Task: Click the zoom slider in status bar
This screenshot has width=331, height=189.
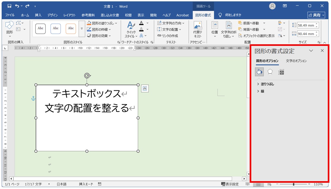Action: coord(294,184)
